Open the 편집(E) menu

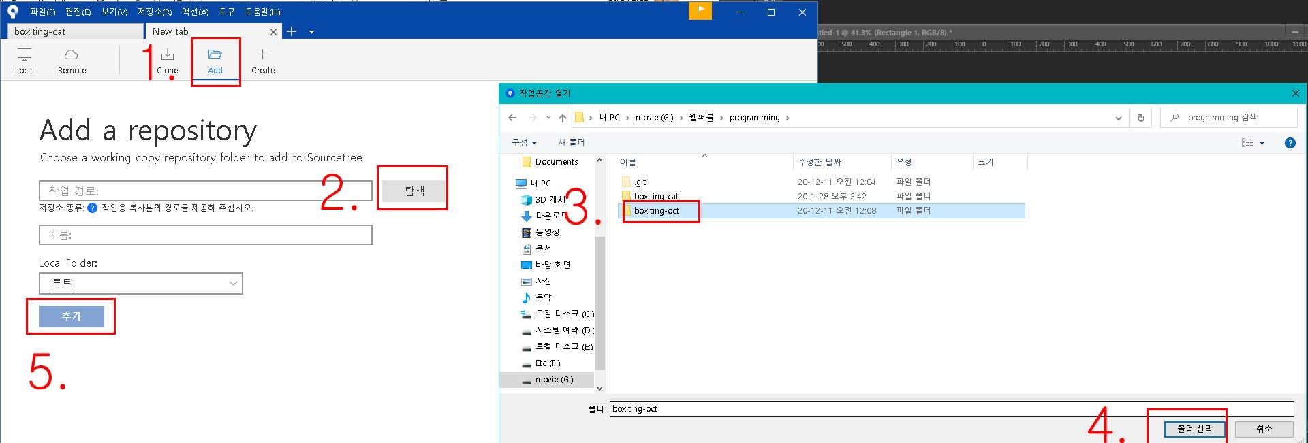78,12
